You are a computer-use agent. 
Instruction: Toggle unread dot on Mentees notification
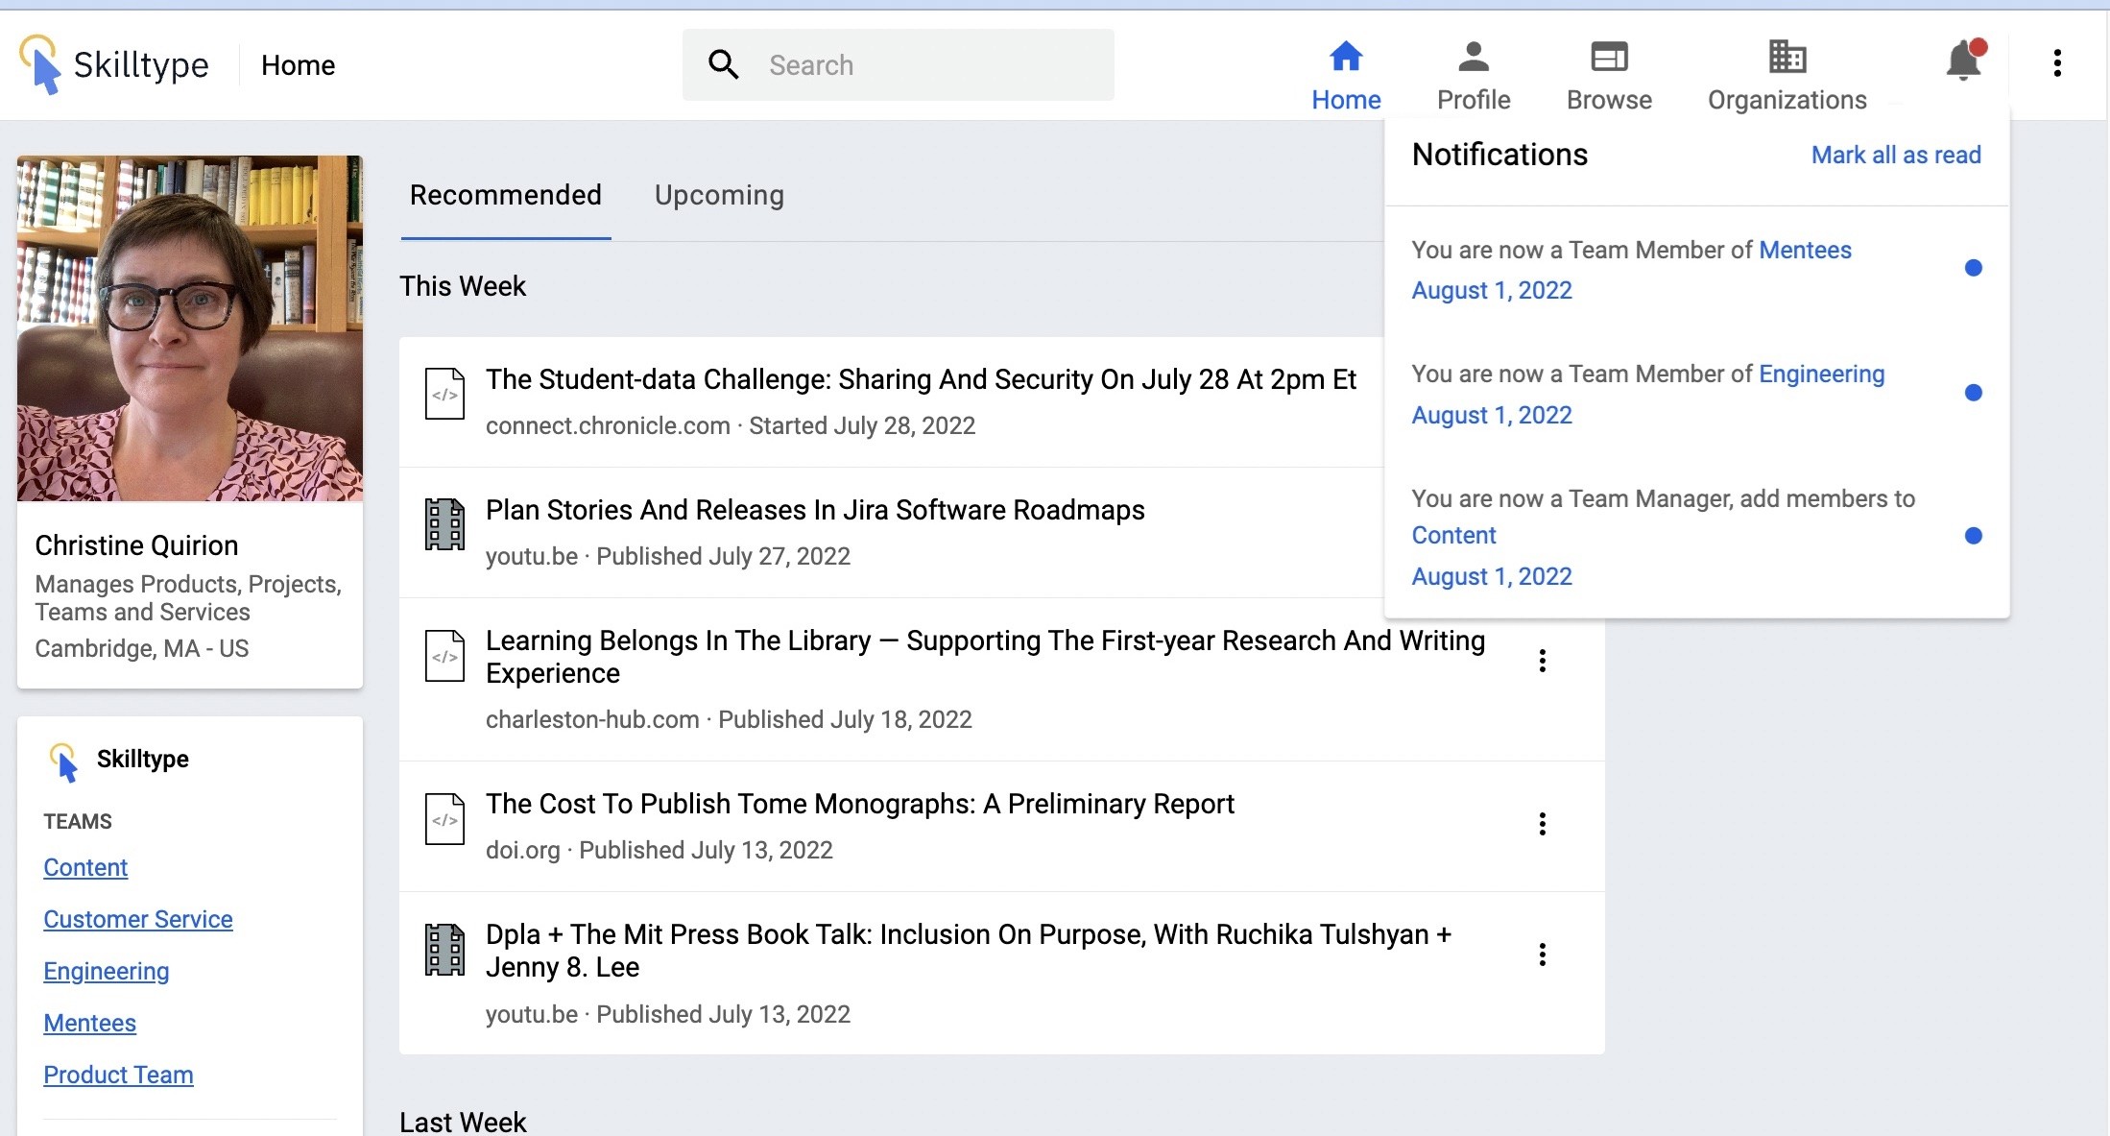(x=1973, y=268)
